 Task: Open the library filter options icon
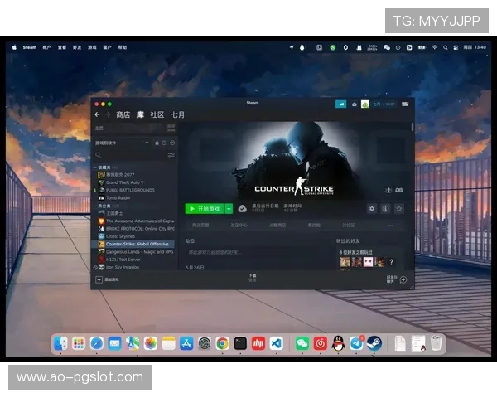point(171,154)
